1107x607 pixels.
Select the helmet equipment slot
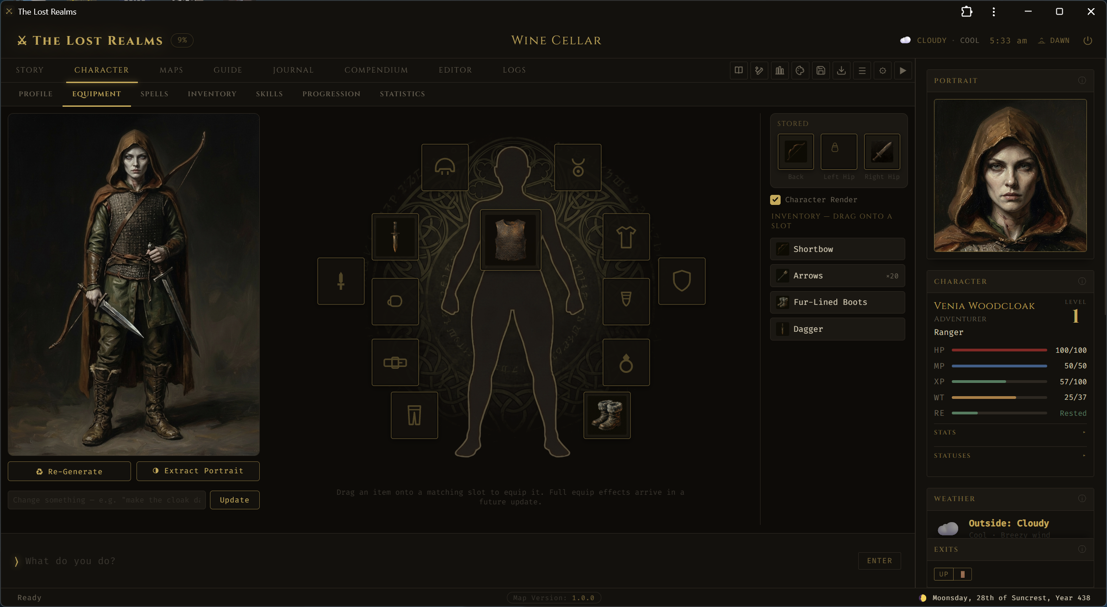click(445, 167)
